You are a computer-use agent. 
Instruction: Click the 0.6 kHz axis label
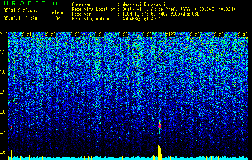pyautogui.click(x=4, y=152)
